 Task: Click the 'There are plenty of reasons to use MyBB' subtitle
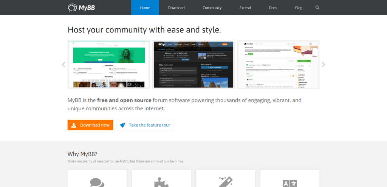click(125, 161)
